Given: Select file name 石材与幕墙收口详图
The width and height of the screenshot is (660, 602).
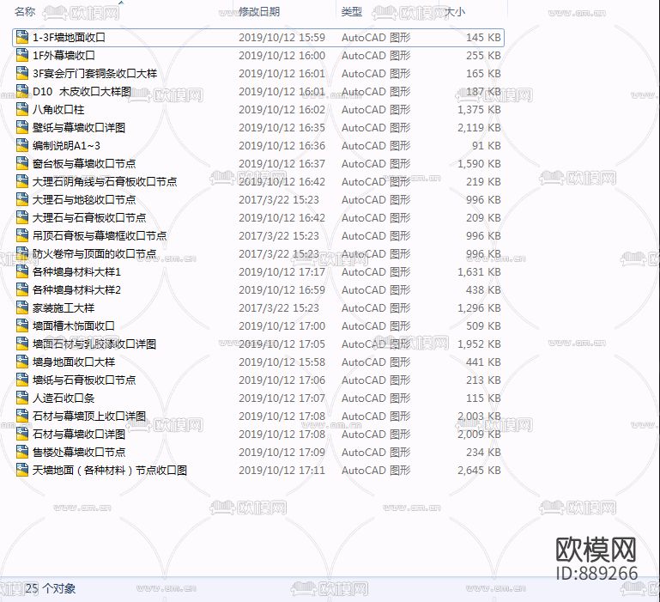Looking at the screenshot, I should tap(79, 435).
